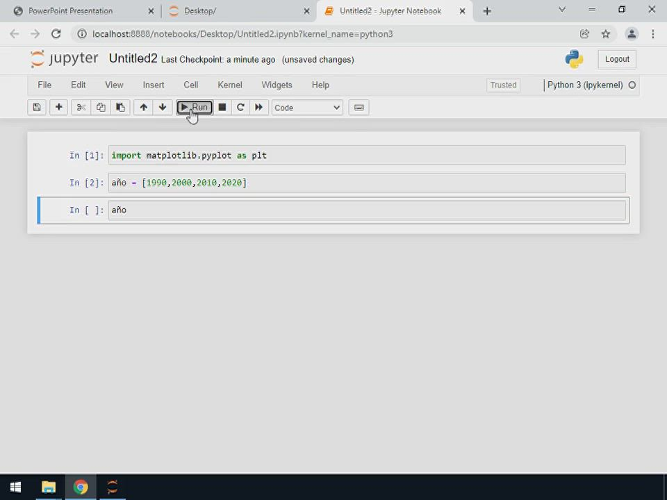Save notebook with the floppy disk icon

pos(37,108)
